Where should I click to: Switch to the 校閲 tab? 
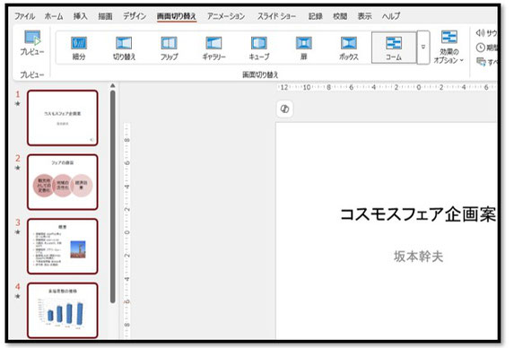pyautogui.click(x=340, y=16)
